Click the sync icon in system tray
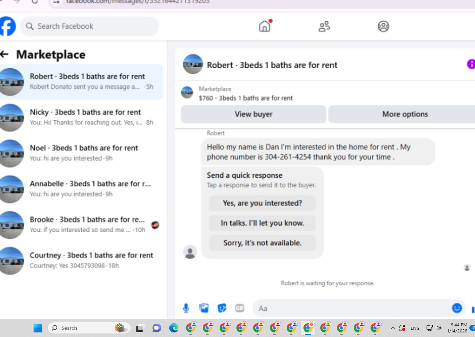 click(402, 328)
